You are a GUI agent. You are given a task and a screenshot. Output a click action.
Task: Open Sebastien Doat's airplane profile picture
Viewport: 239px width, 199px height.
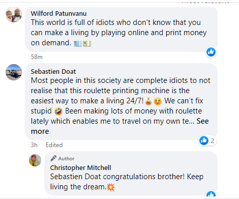coord(14,72)
